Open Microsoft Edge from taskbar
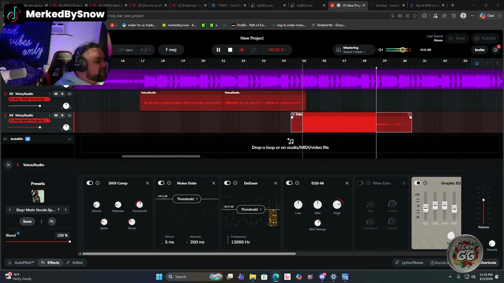504x283 pixels. point(276,277)
